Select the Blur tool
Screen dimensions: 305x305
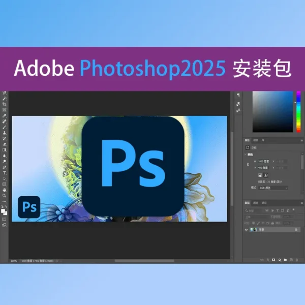pyautogui.click(x=4, y=156)
